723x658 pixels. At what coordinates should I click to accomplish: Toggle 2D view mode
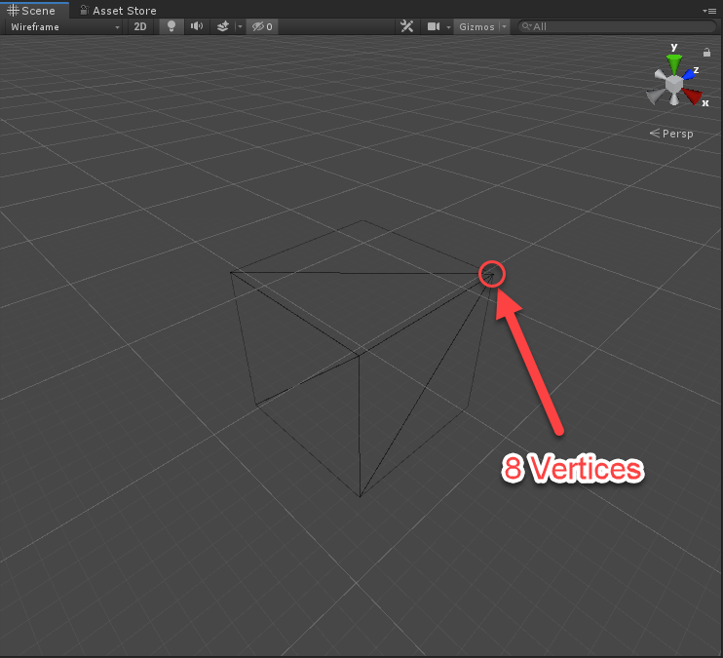pyautogui.click(x=140, y=26)
